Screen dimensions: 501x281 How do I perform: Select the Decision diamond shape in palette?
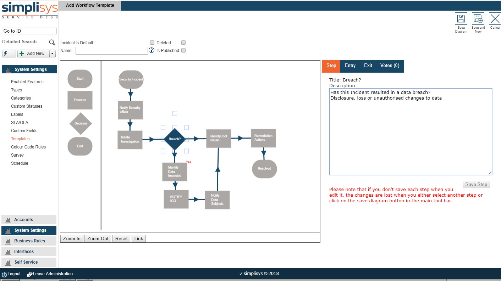[x=81, y=123]
